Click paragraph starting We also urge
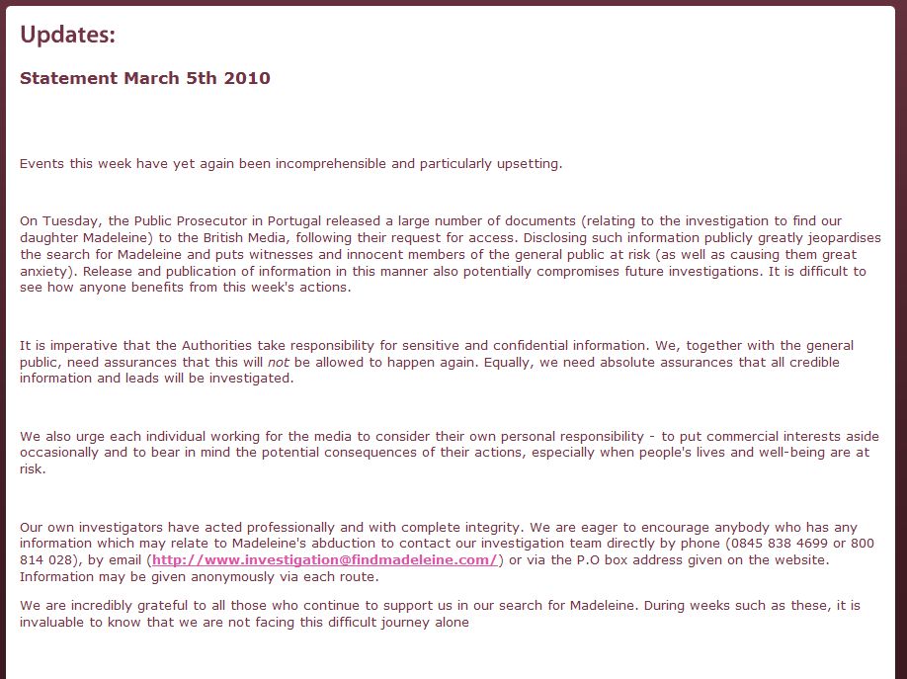The height and width of the screenshot is (679, 907). (x=448, y=453)
